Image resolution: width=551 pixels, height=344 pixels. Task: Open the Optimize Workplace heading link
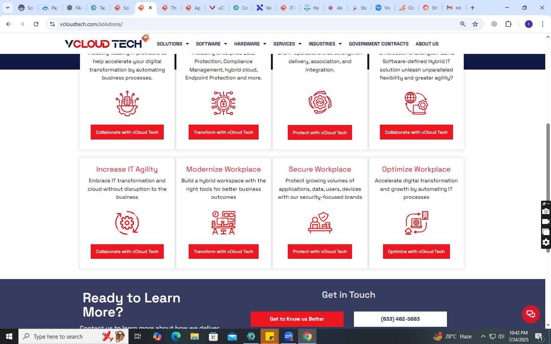[416, 169]
